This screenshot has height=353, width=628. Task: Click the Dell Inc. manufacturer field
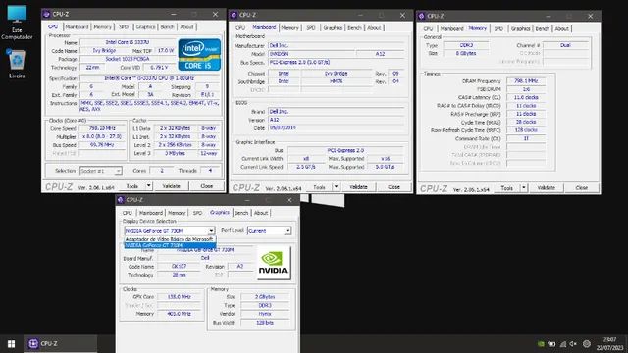coord(337,46)
